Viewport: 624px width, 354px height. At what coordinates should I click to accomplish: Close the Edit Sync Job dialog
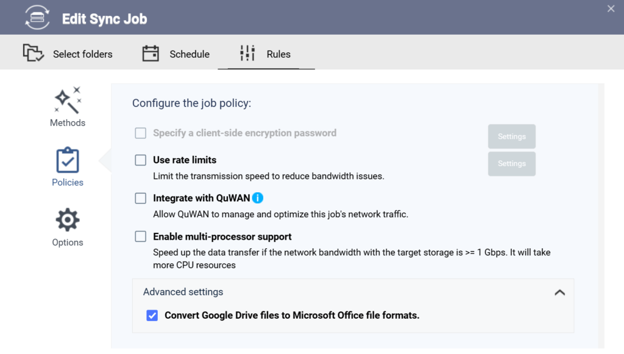point(611,9)
